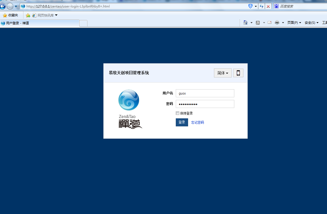Open the 网页快讯库 web slice gallery
This screenshot has width=327, height=214.
coord(45,15)
